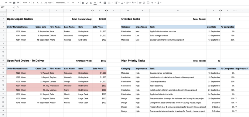The height and width of the screenshot is (117, 249).
Task: Open Functions sigma icon
Action: pos(158,3)
